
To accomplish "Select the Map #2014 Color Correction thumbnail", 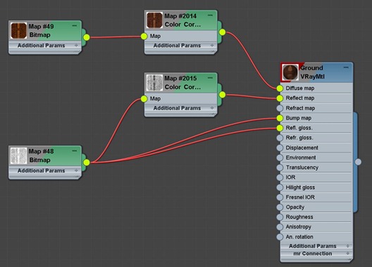I will click(154, 20).
